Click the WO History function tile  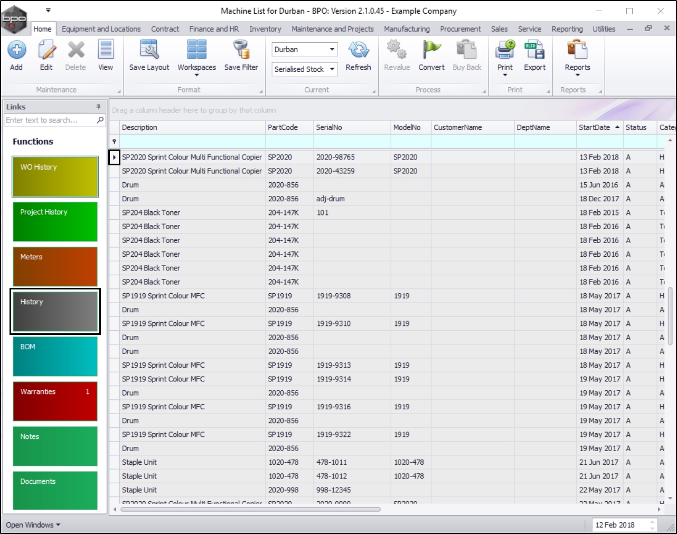[x=55, y=176]
